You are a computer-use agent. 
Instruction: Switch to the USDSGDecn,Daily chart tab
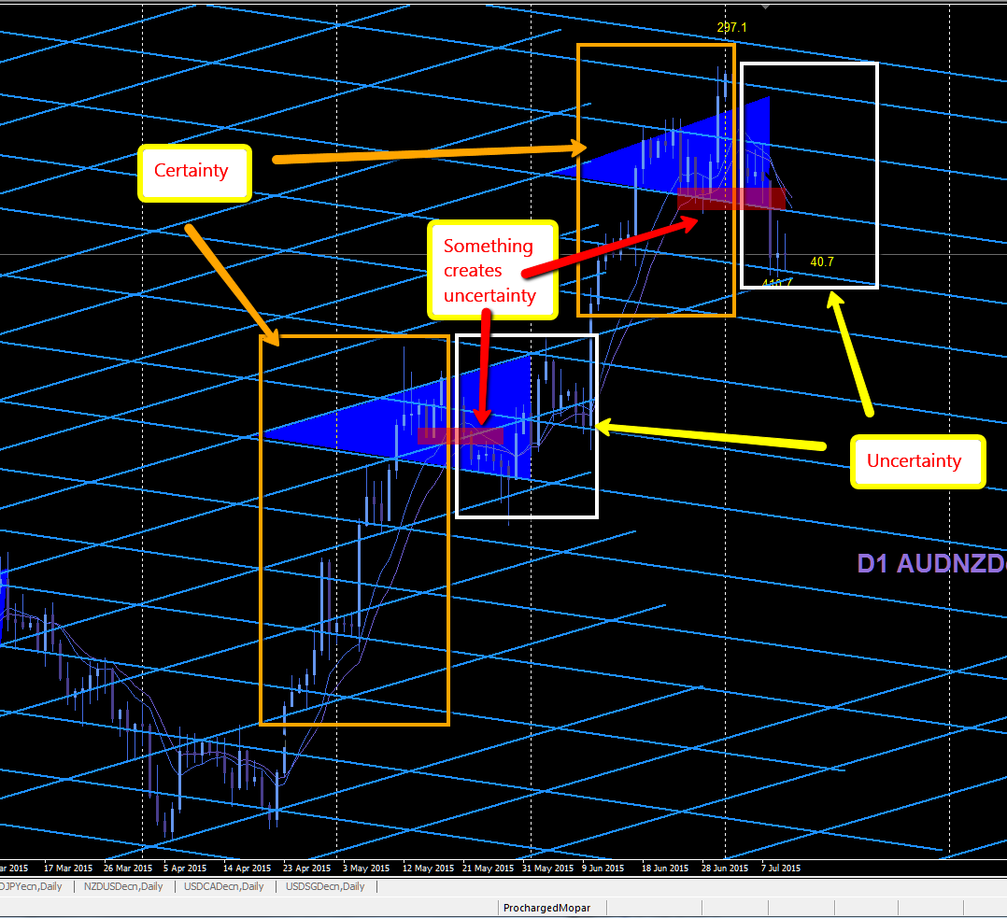pos(325,886)
